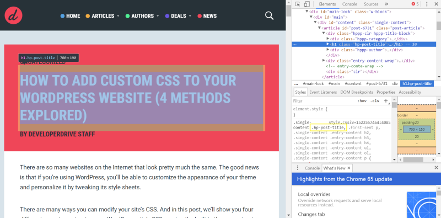Viewport: 441px width, 218px height.
Task: Switch to the Console tab in DevTools
Action: pyautogui.click(x=349, y=4)
